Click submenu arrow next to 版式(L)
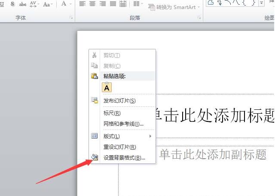Viewport: 275px width, 196px height. [x=150, y=136]
